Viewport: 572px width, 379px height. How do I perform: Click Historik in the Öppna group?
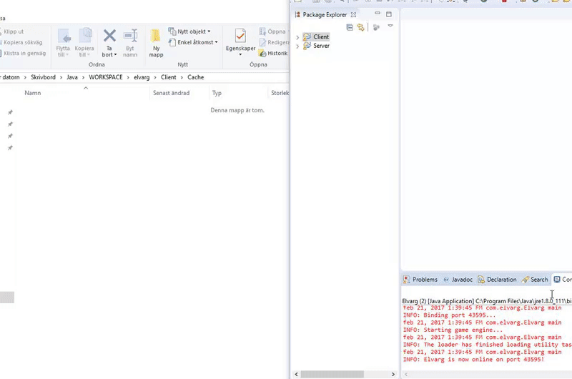point(273,53)
